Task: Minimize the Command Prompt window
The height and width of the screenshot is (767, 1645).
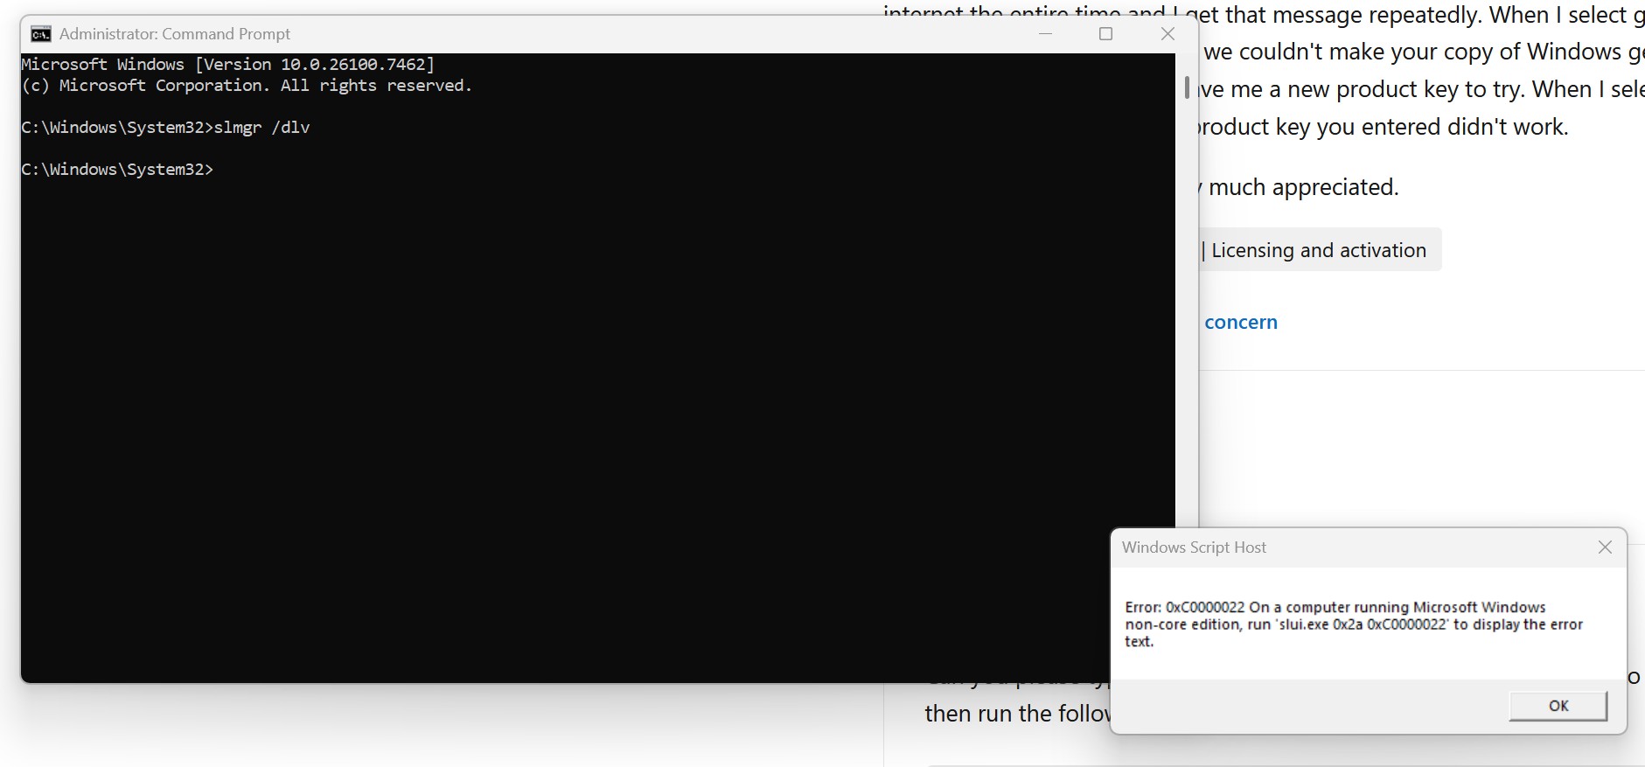Action: coord(1045,34)
